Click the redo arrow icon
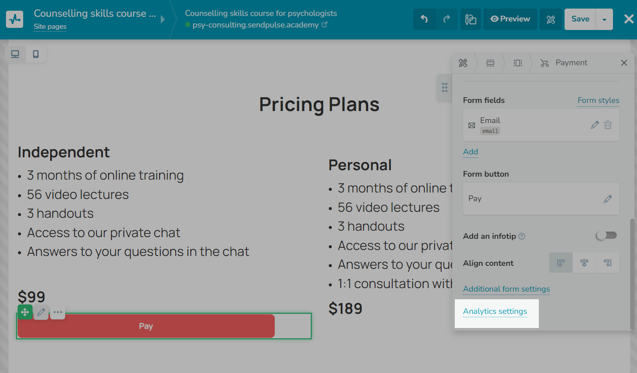The width and height of the screenshot is (637, 373). [x=447, y=19]
